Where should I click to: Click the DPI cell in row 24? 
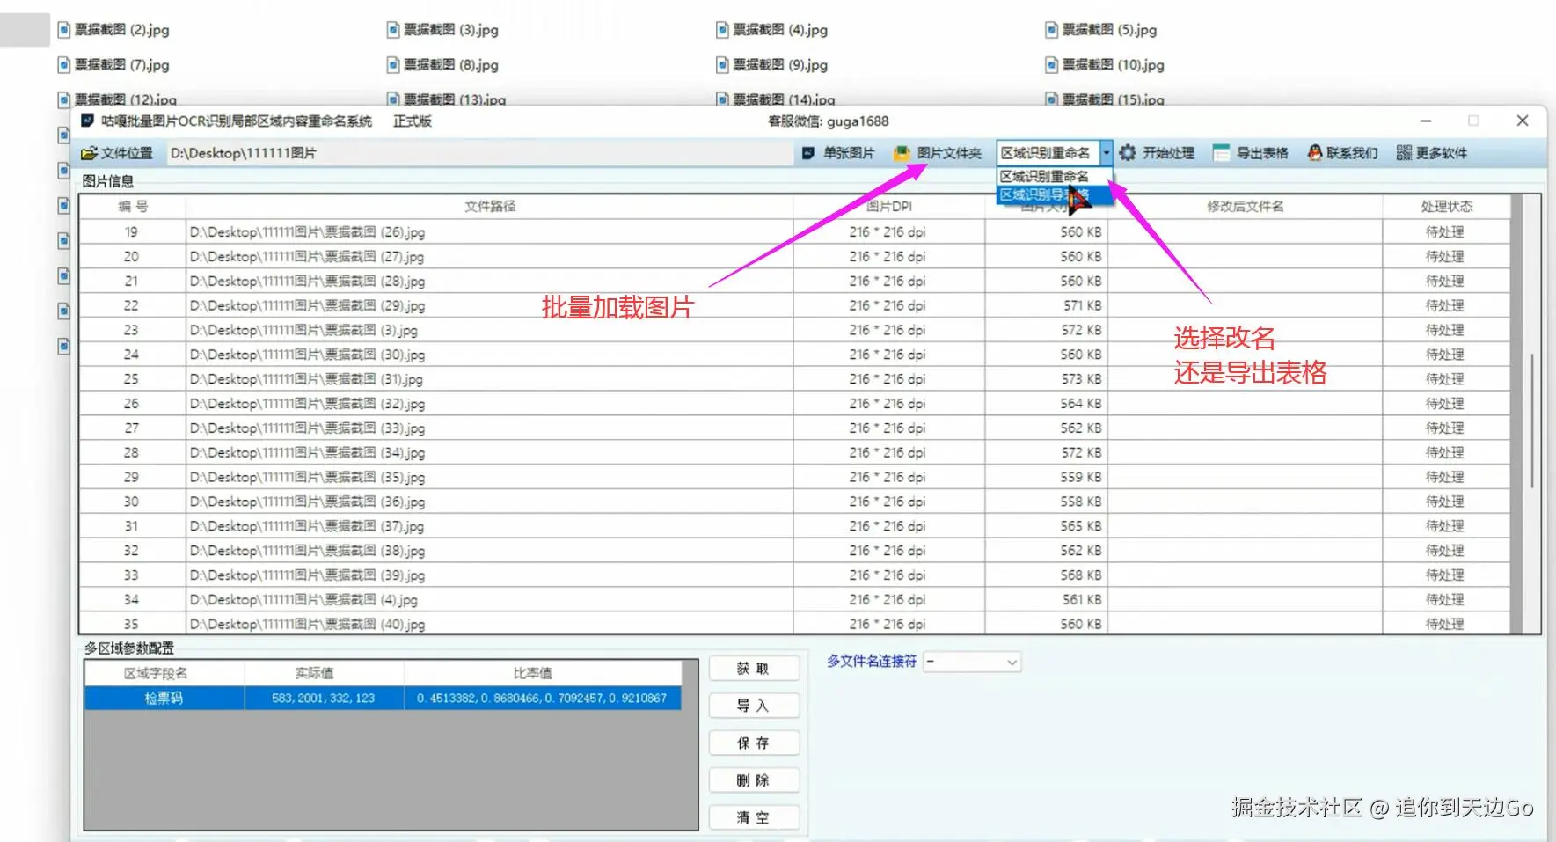[888, 355]
